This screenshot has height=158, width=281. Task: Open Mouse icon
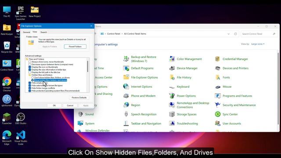218,87
